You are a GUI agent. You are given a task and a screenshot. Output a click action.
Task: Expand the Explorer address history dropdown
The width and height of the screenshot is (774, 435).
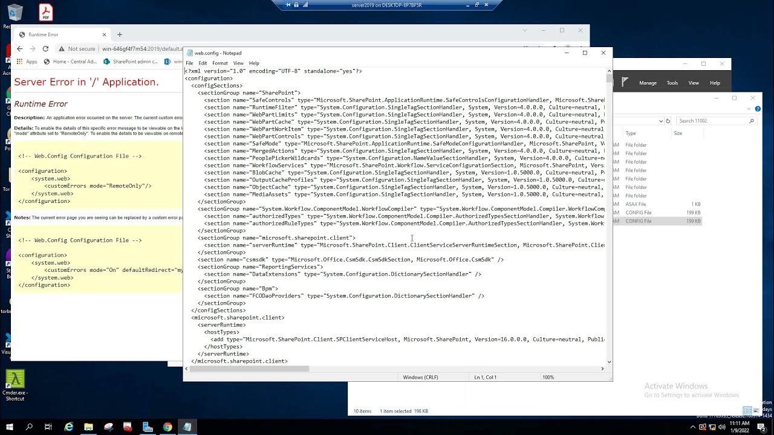661,121
